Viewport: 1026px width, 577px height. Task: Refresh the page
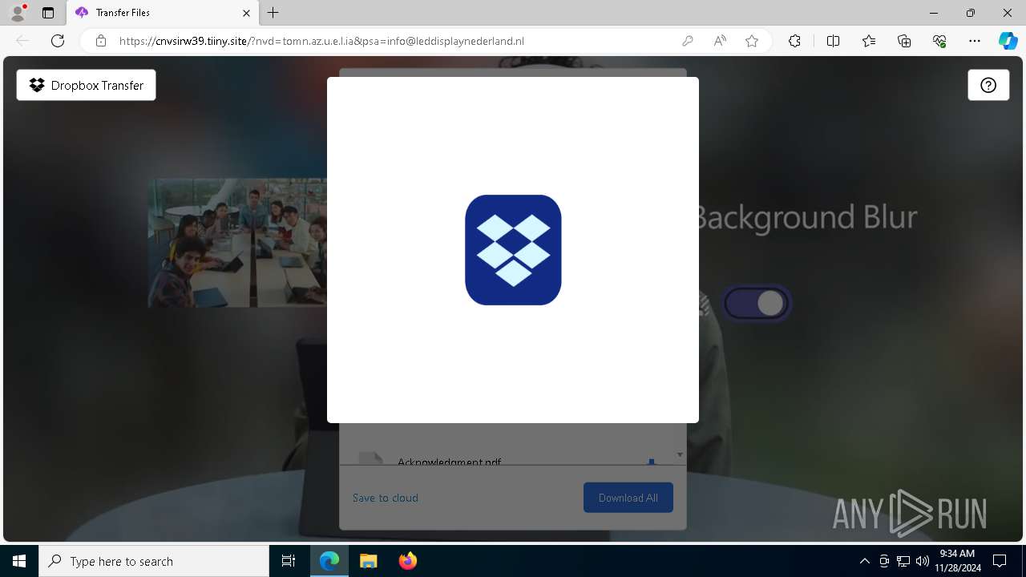coord(58,41)
